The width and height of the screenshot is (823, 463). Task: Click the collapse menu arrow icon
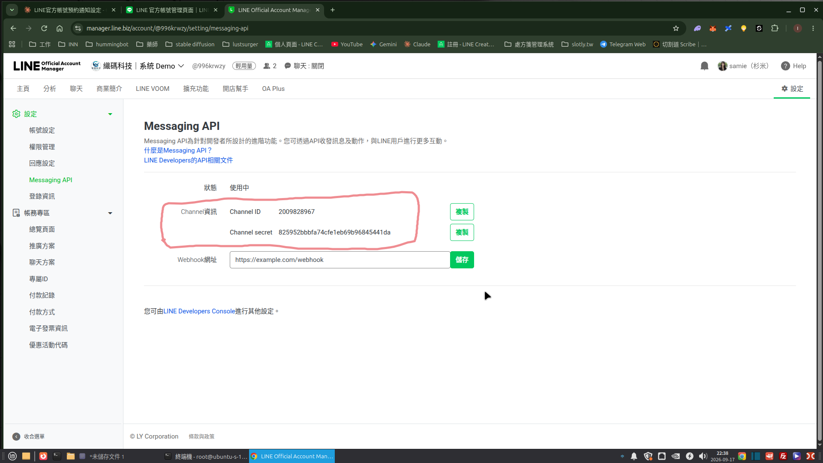pyautogui.click(x=16, y=436)
